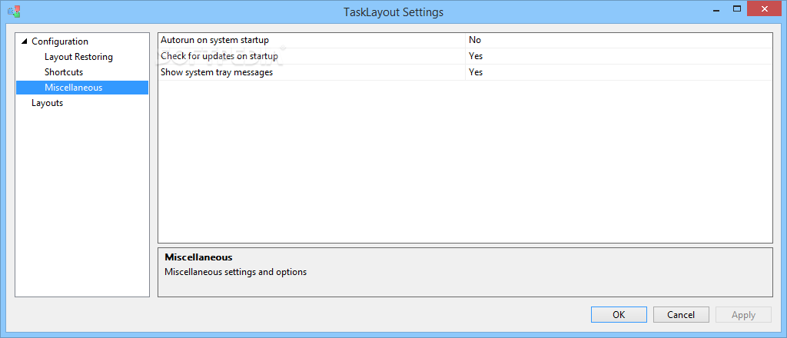787x338 pixels.
Task: Open the Shortcuts section
Action: 64,73
